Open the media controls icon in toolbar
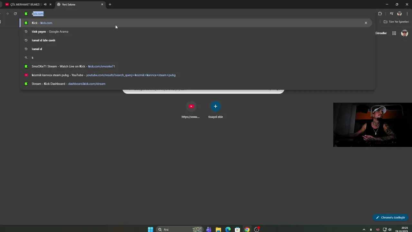 (391, 14)
